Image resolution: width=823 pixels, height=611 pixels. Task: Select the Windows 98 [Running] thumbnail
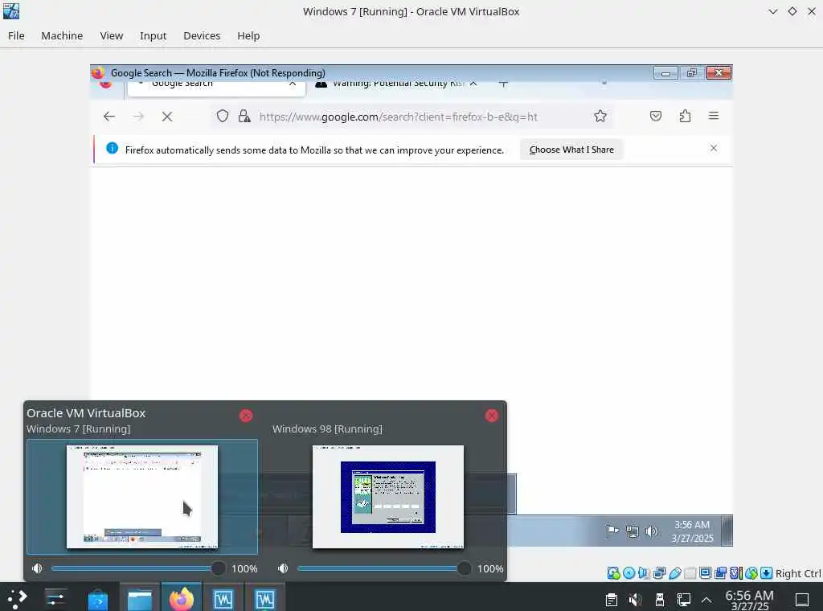(x=388, y=497)
